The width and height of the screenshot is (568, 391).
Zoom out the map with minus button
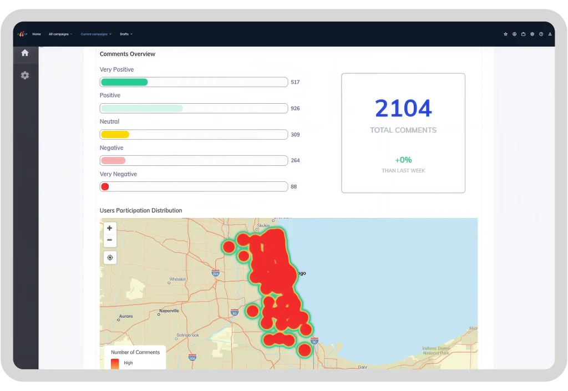click(109, 240)
